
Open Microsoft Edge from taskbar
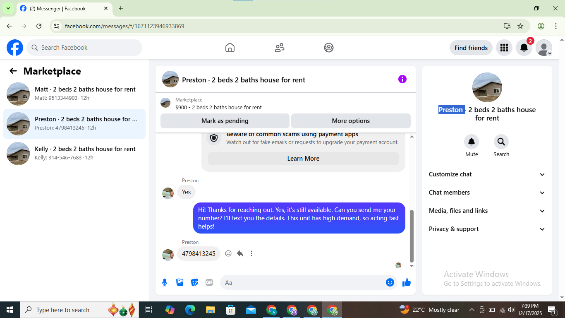(x=190, y=310)
